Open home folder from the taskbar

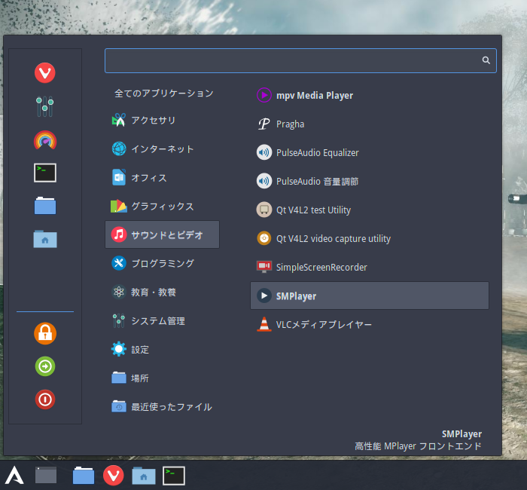pos(144,475)
